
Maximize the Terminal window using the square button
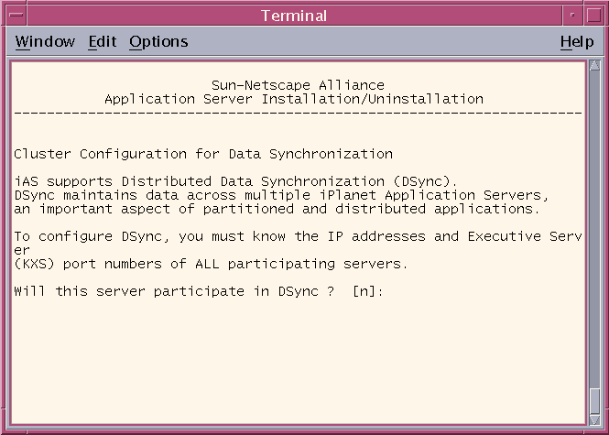(x=593, y=16)
